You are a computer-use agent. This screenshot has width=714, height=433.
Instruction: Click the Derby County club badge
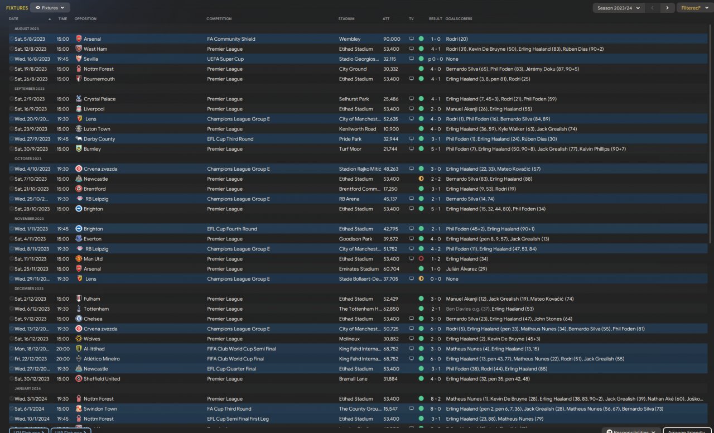[x=79, y=139]
